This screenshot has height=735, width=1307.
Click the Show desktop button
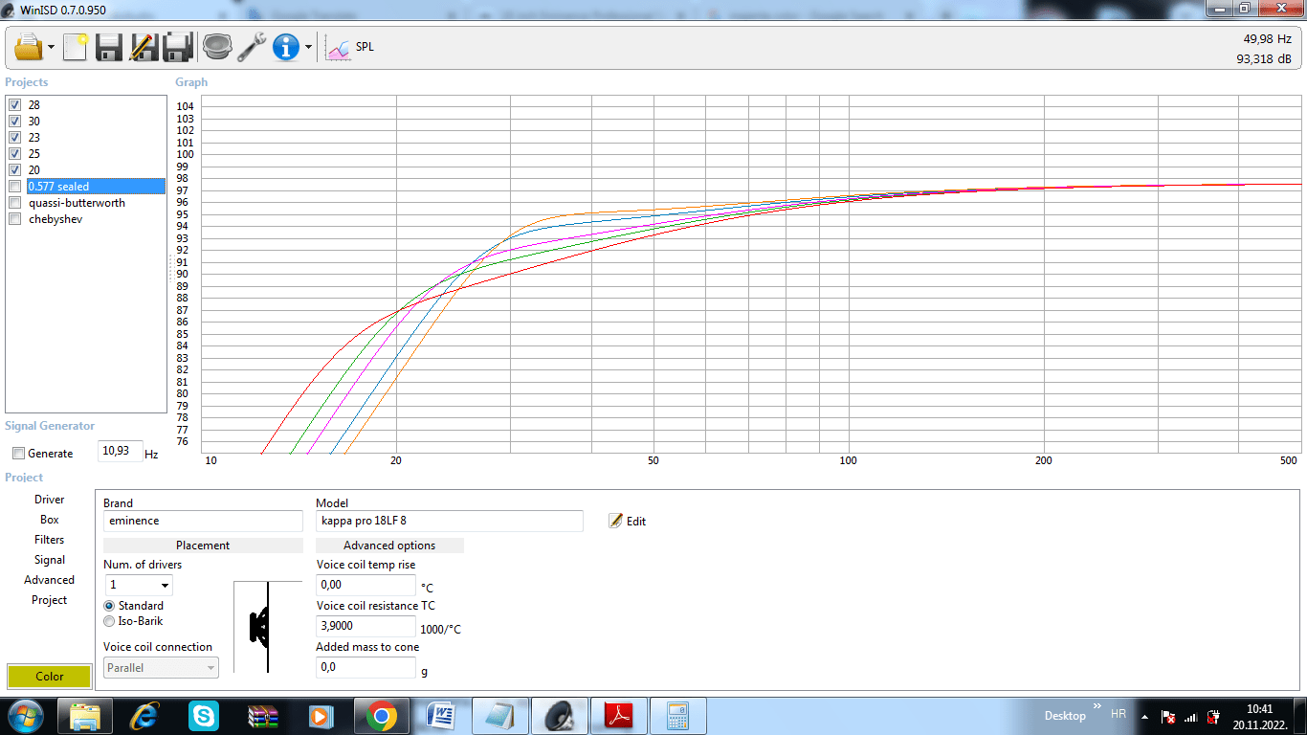1300,716
